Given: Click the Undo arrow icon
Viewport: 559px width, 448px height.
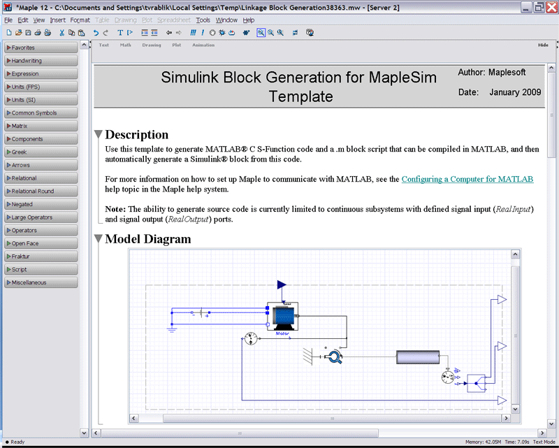Looking at the screenshot, I should pyautogui.click(x=96, y=33).
